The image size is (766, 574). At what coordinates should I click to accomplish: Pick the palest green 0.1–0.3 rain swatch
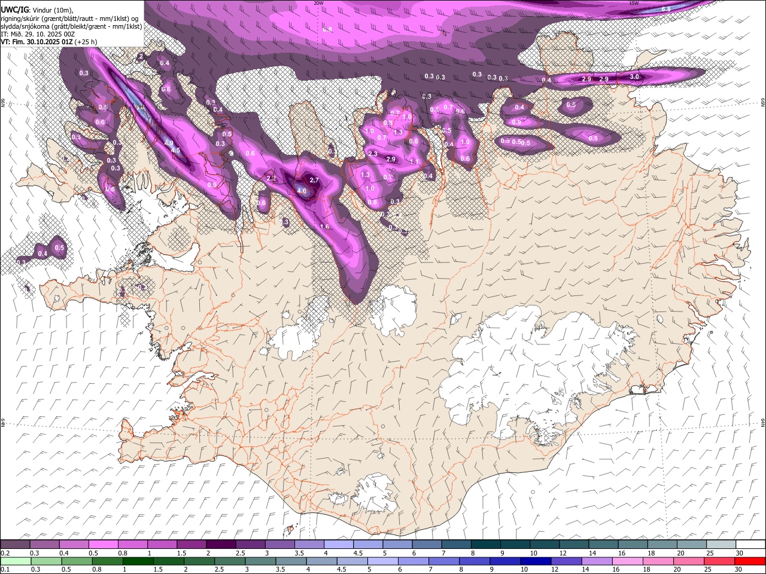tap(16, 561)
